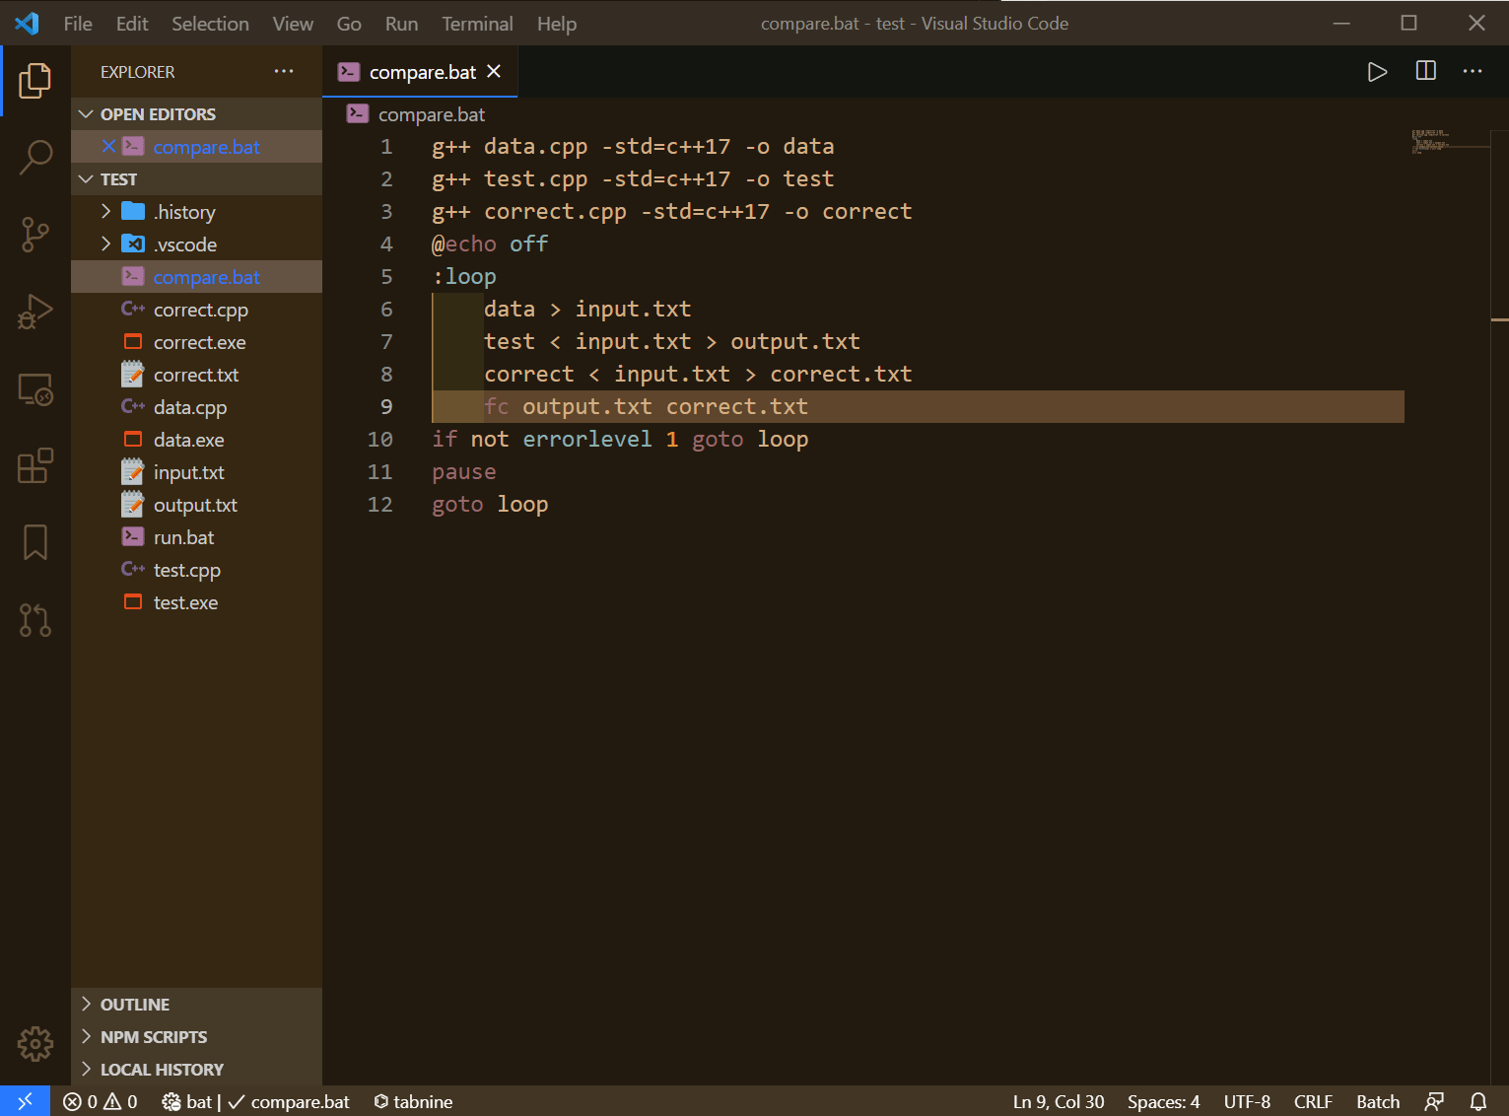Open the Go menu

(x=349, y=24)
